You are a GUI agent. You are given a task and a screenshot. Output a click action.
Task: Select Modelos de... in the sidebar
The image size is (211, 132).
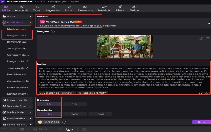tap(17, 29)
